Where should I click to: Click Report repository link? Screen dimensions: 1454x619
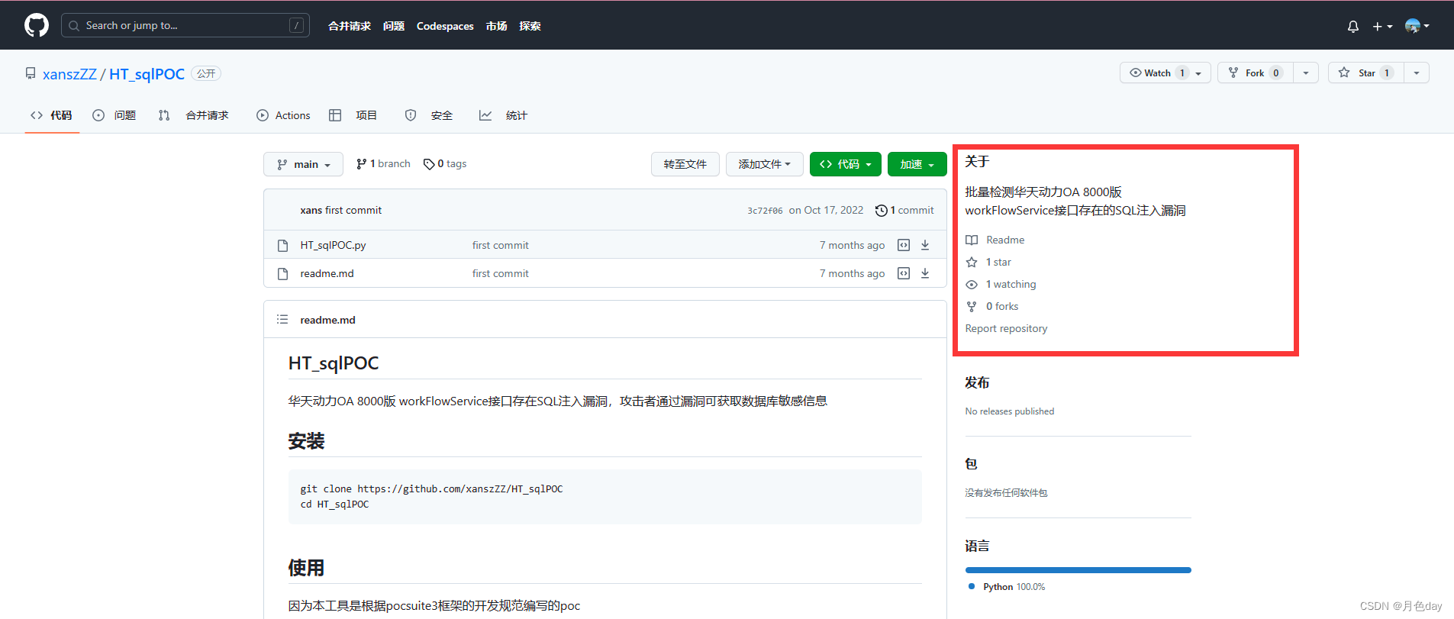pyautogui.click(x=1006, y=328)
